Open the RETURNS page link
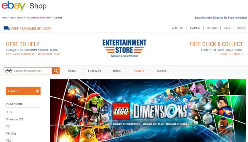 click(212, 28)
